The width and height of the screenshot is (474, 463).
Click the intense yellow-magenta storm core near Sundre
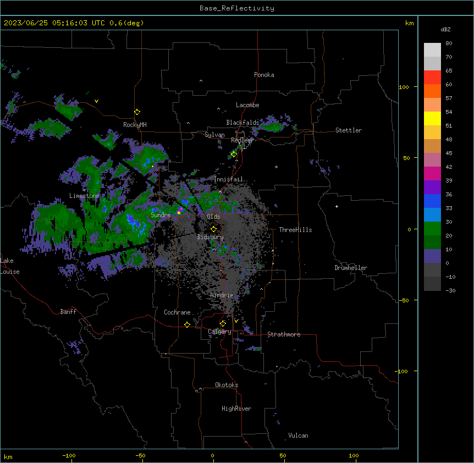pyautogui.click(x=180, y=210)
